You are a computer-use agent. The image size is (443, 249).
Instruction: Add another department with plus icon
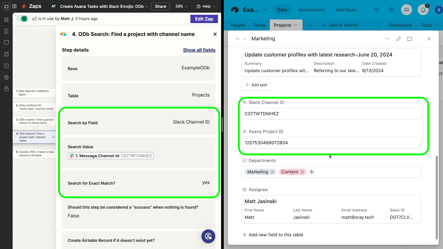tap(312, 172)
